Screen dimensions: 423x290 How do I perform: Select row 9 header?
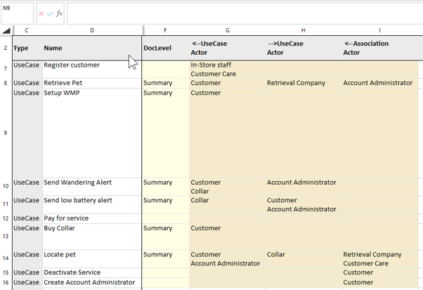click(6, 133)
